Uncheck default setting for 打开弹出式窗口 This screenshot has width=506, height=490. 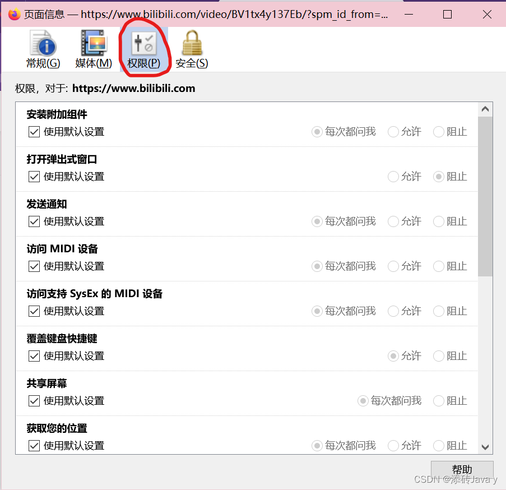pos(34,177)
